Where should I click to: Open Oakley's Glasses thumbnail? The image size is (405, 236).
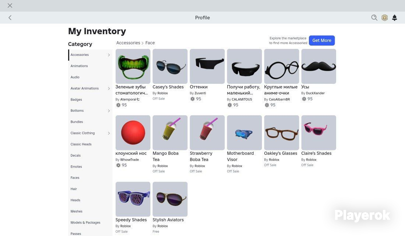pos(282,133)
